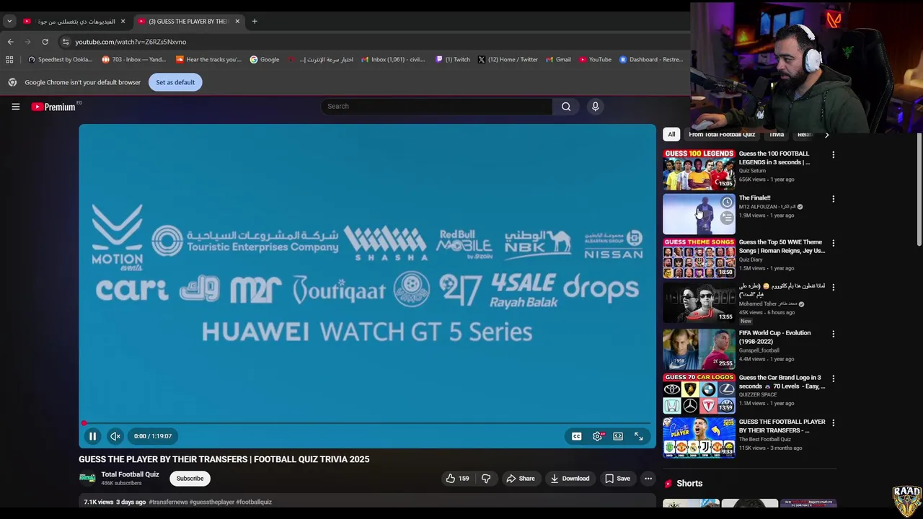
Task: Click the video progress bar scrubber
Action: (x=84, y=424)
